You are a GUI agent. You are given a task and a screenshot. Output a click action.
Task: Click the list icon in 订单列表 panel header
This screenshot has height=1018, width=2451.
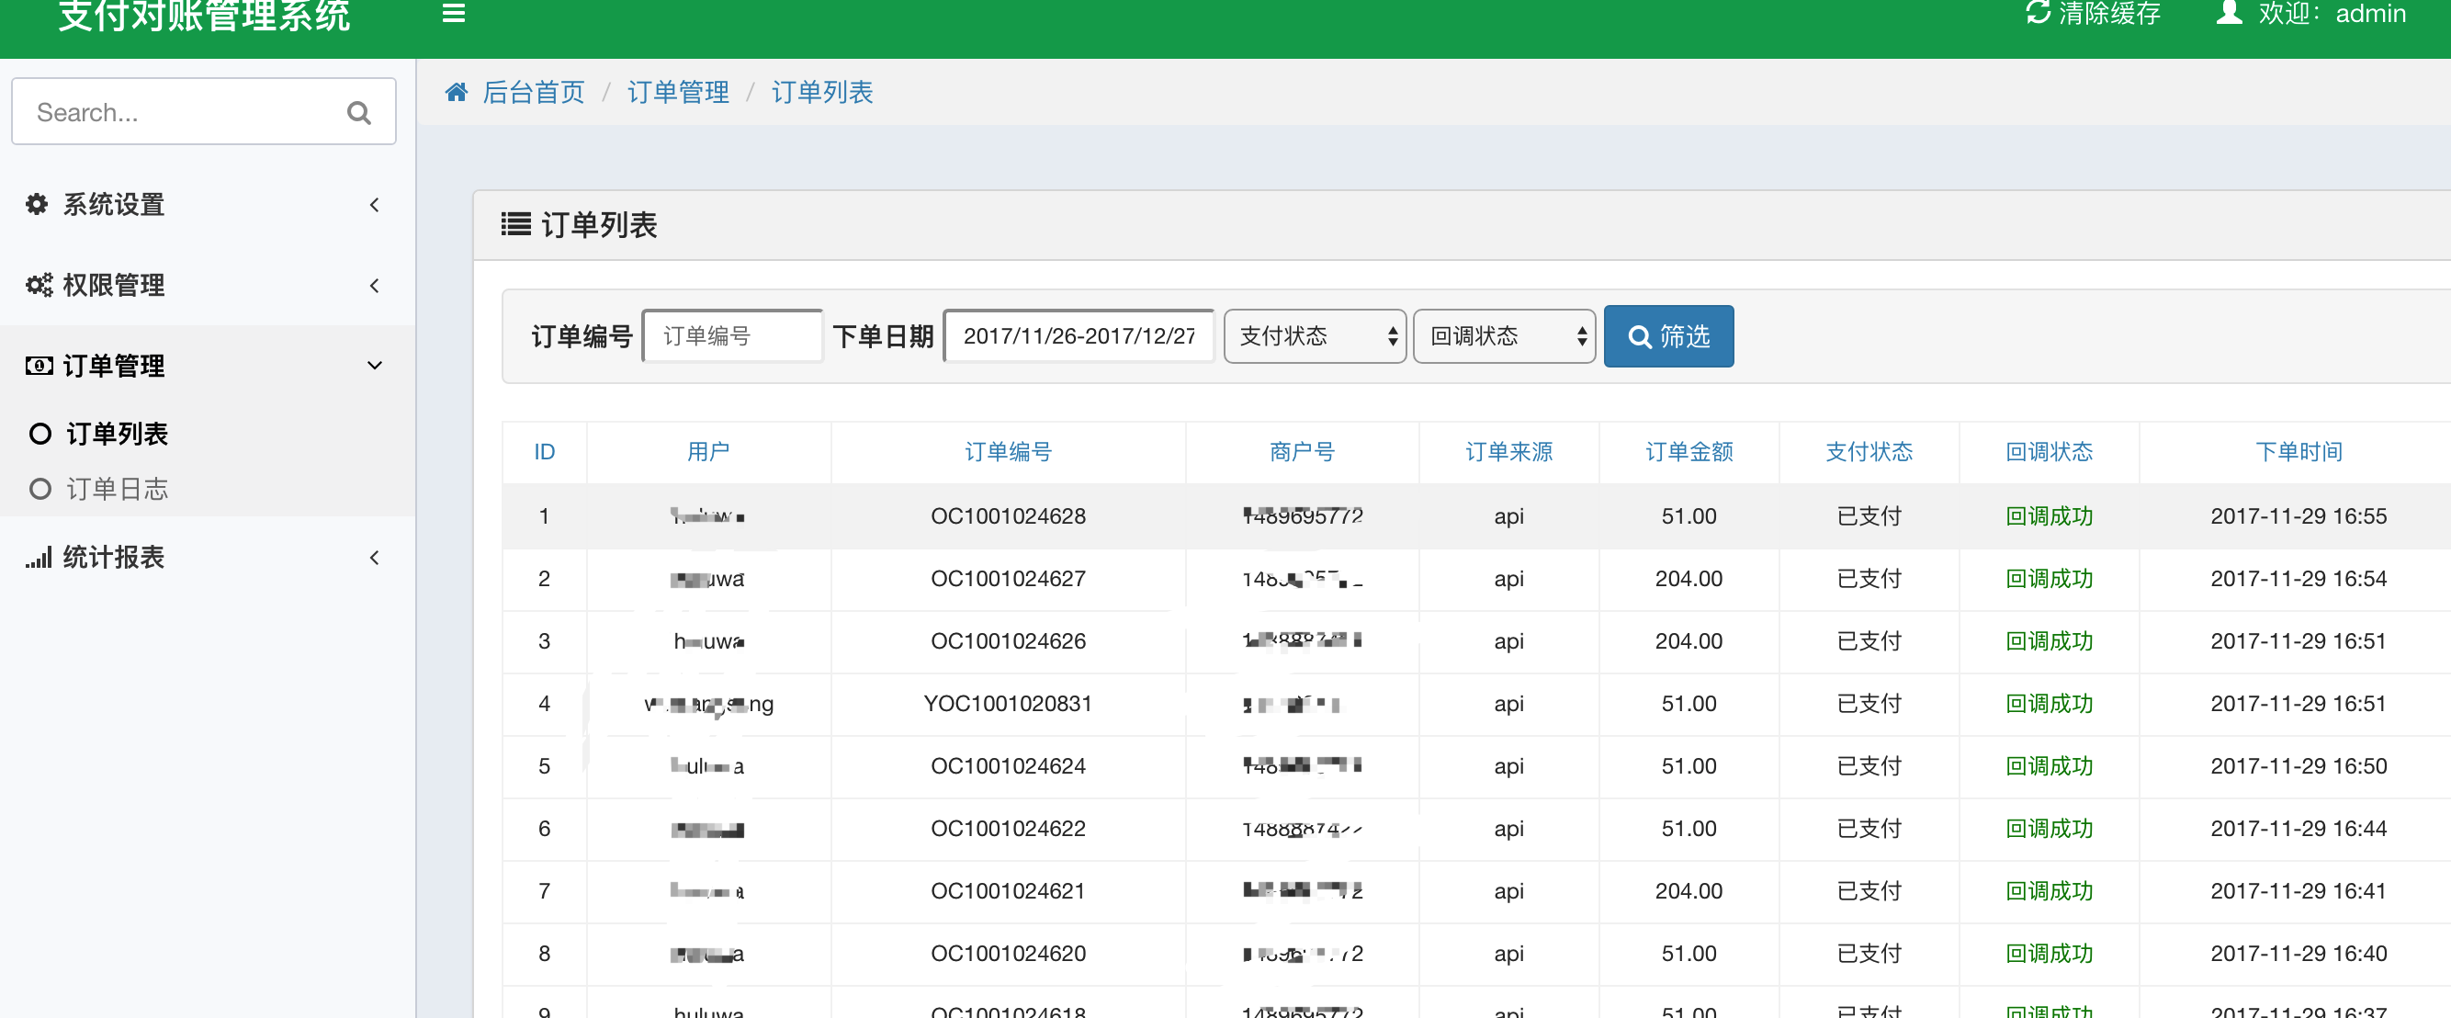[x=515, y=224]
